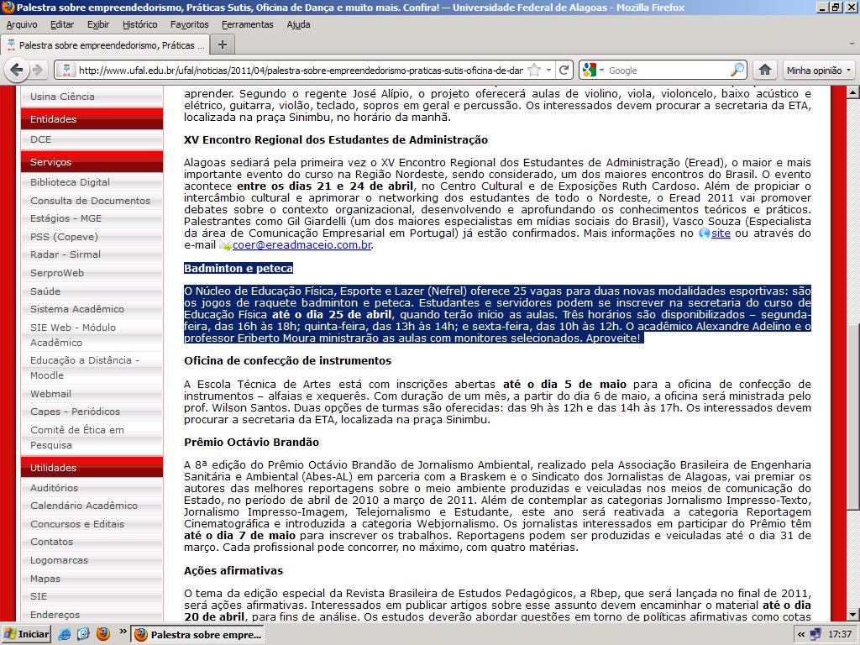This screenshot has width=860, height=645.
Task: Click the Entidades section header
Action: 92,119
